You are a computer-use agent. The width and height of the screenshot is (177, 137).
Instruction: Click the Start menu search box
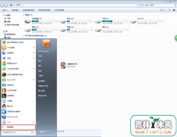click(18, 132)
